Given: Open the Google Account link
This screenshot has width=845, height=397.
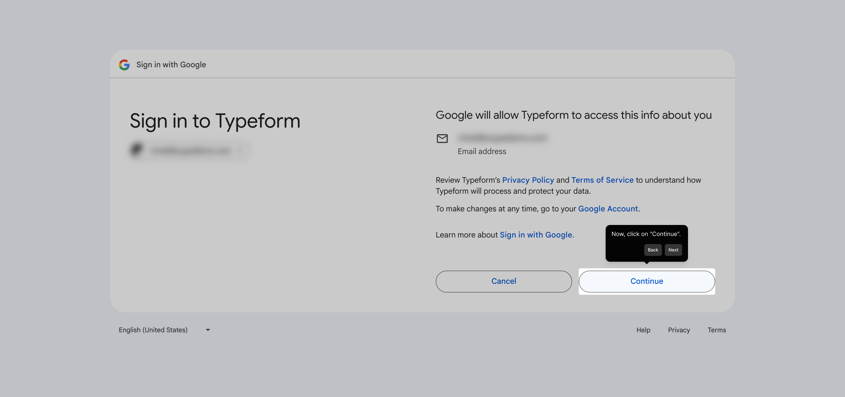Looking at the screenshot, I should click(x=608, y=209).
